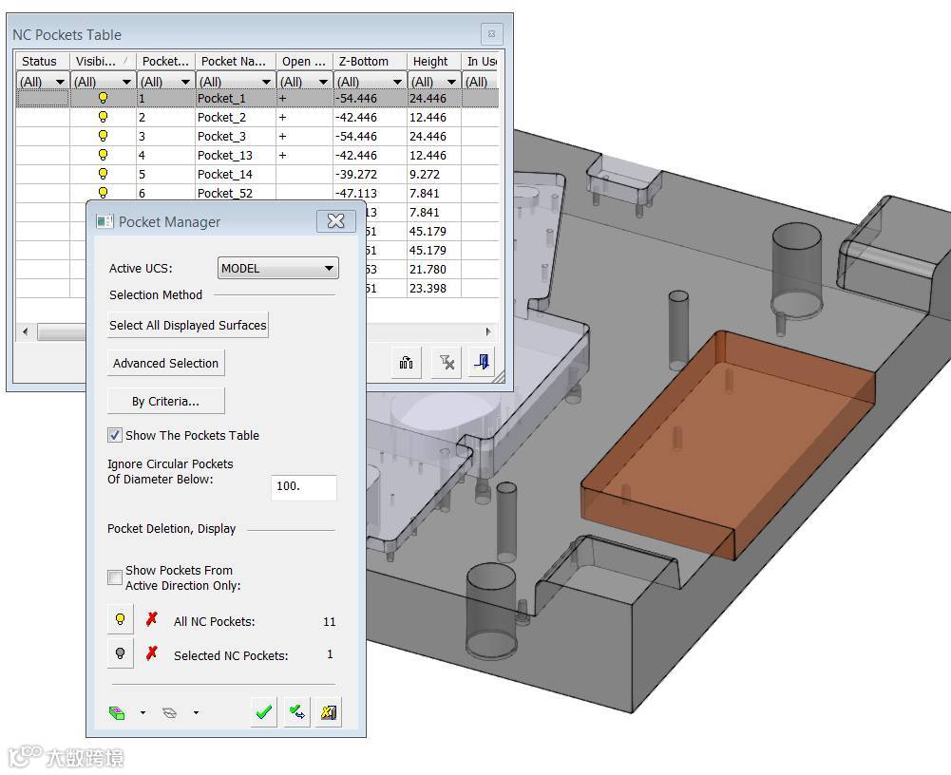Click the In Use column header
Image resolution: width=951 pixels, height=775 pixels.
click(x=481, y=61)
